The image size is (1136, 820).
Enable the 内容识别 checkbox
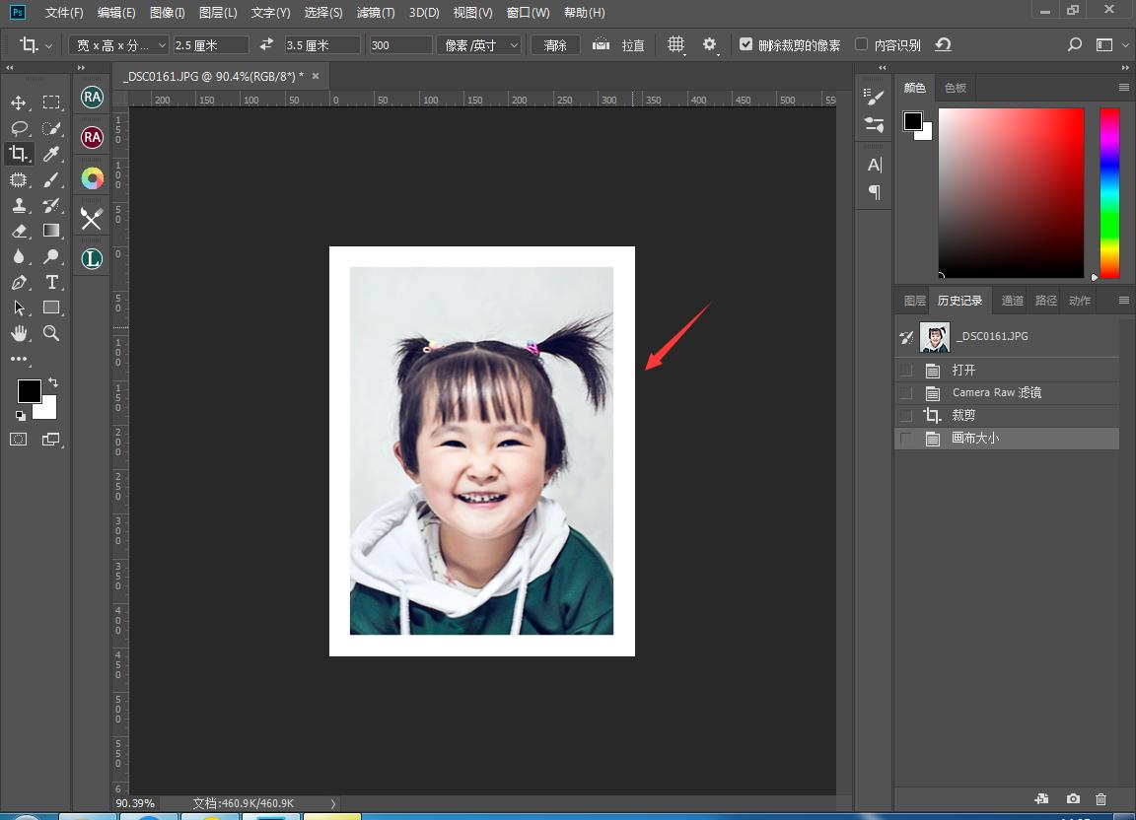[862, 45]
